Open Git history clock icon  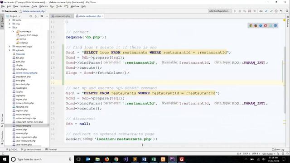coord(276,11)
